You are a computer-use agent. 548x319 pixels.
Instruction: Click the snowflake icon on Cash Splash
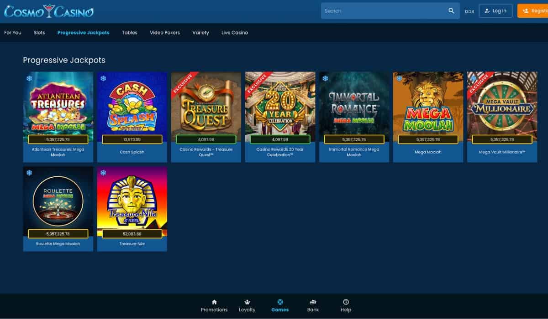[103, 78]
